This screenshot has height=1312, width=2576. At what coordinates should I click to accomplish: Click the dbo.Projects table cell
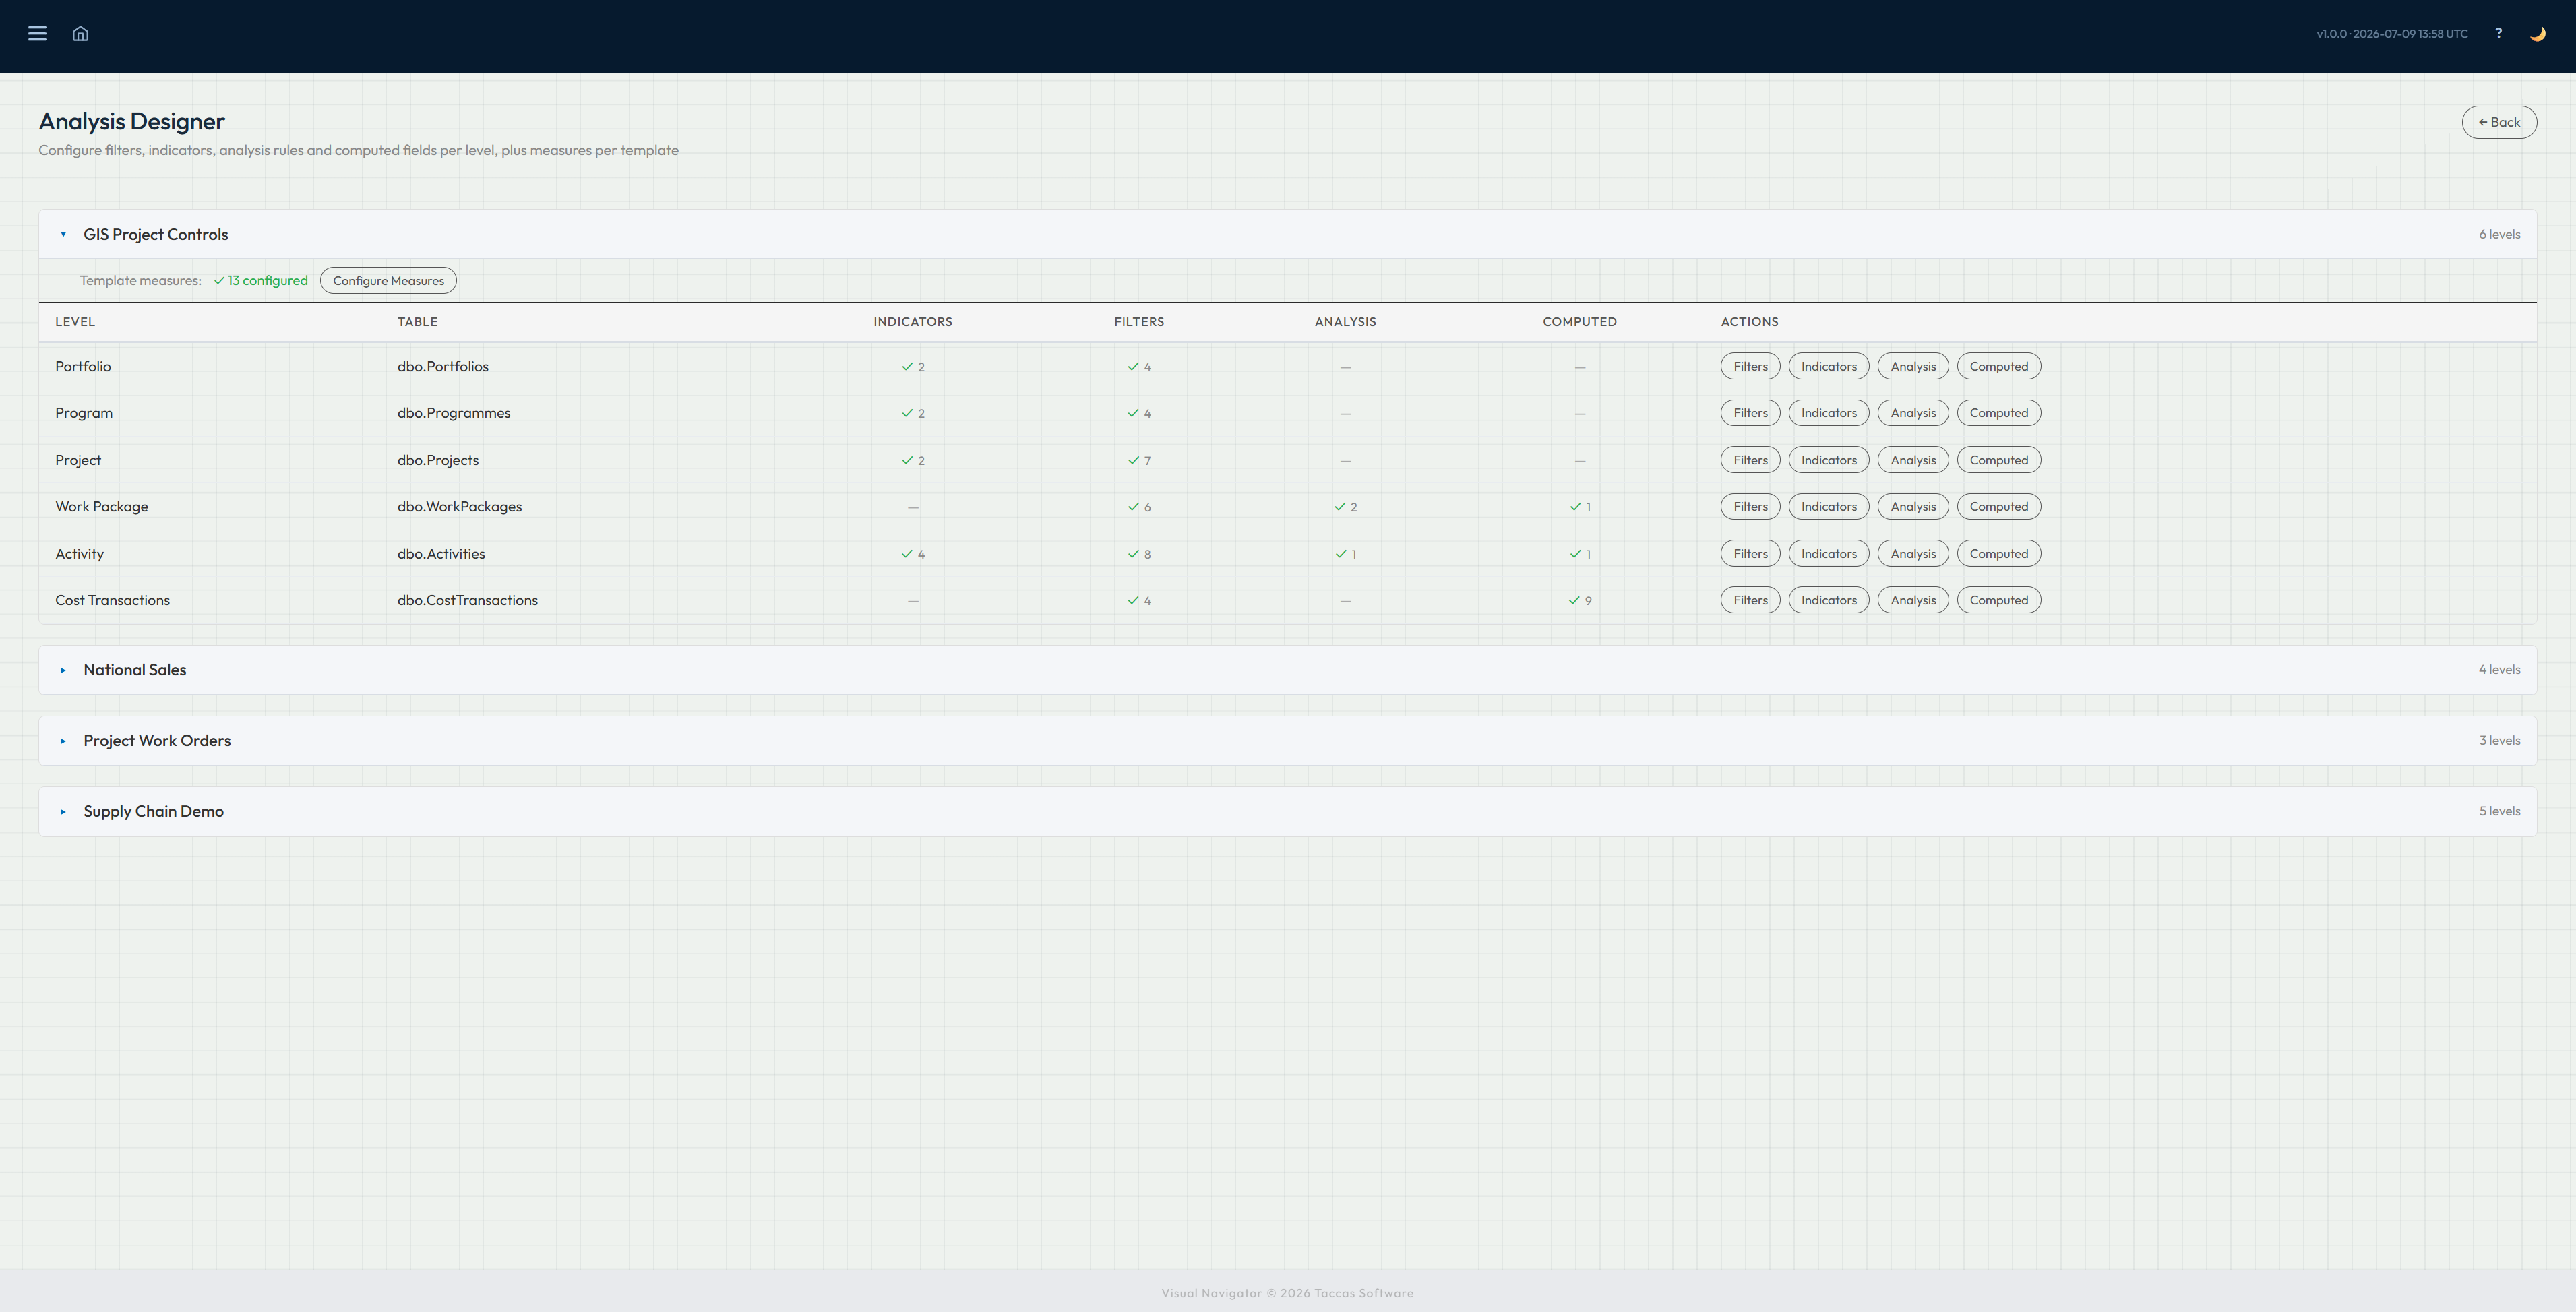(x=438, y=460)
